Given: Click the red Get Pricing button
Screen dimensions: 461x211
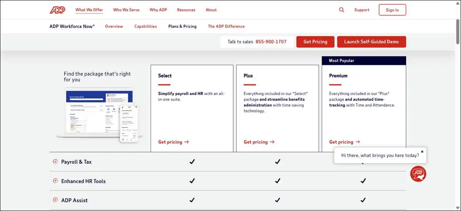Looking at the screenshot, I should (x=315, y=42).
